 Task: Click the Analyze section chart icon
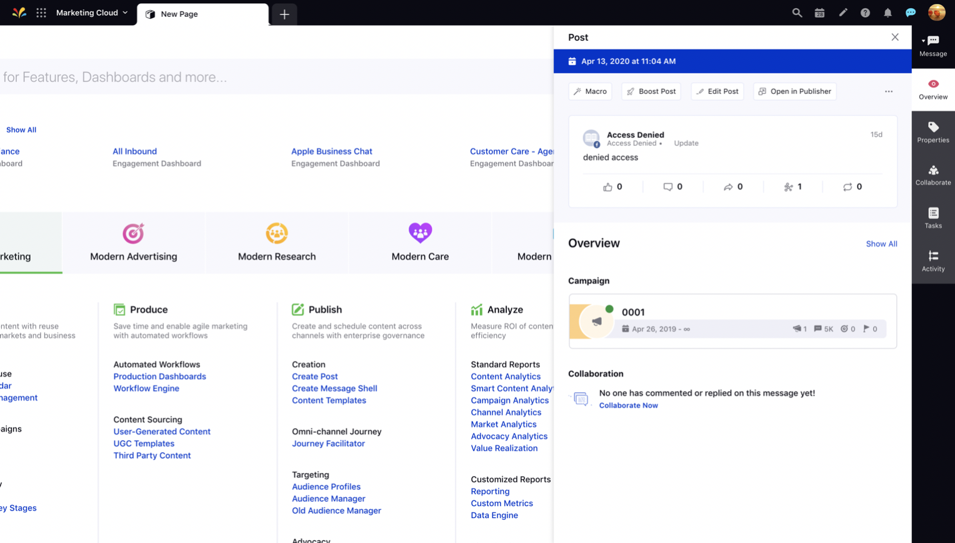[477, 310]
